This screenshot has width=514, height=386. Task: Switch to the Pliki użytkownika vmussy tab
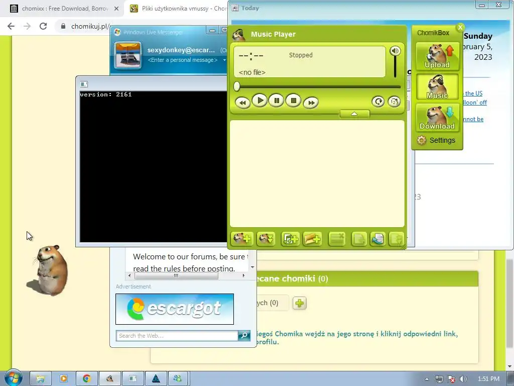179,9
